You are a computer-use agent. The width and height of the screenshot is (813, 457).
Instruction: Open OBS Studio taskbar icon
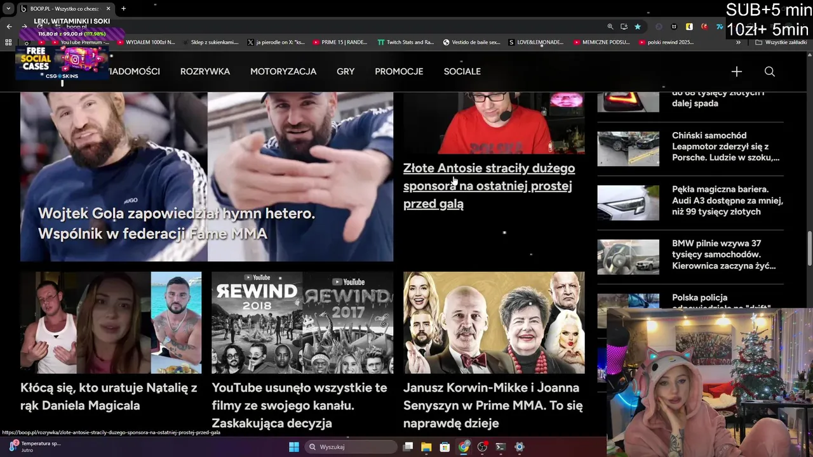483,447
